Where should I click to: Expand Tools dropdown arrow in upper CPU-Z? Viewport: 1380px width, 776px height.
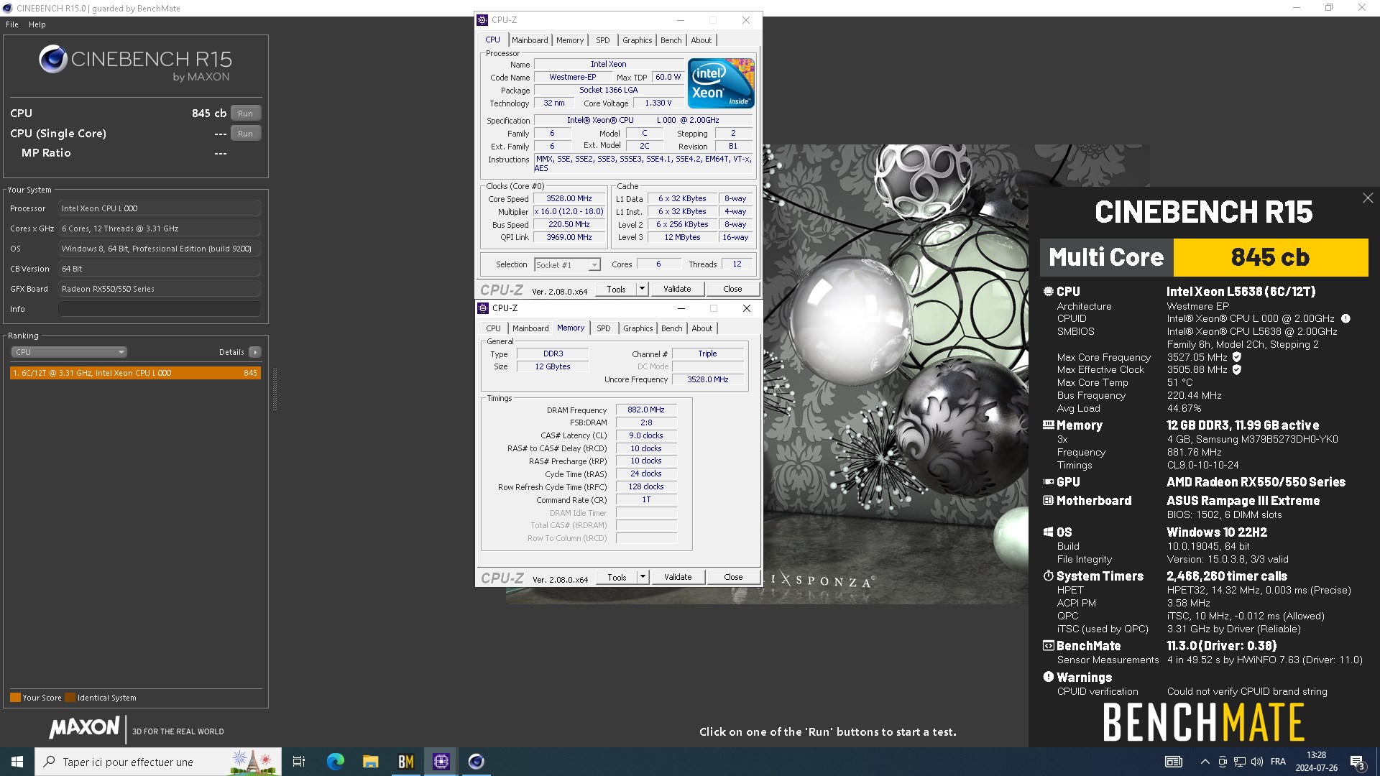(x=642, y=289)
